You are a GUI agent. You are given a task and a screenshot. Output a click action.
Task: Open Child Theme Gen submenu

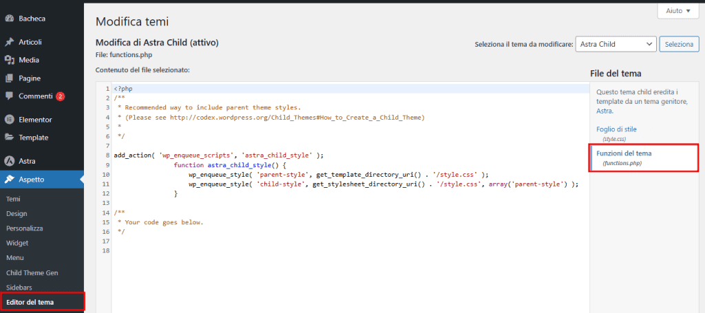tap(32, 272)
